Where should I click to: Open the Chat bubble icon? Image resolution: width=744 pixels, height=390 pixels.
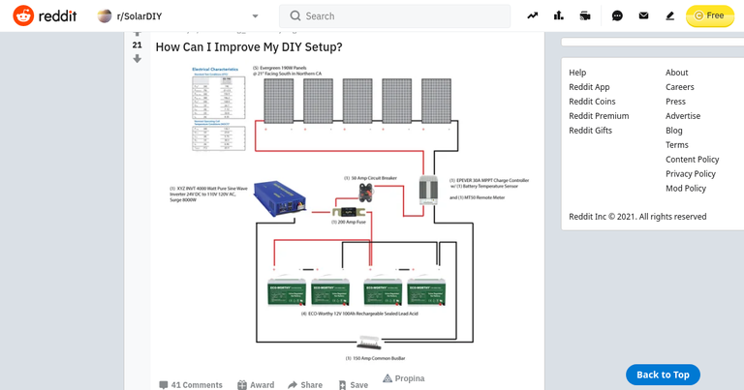(x=617, y=15)
